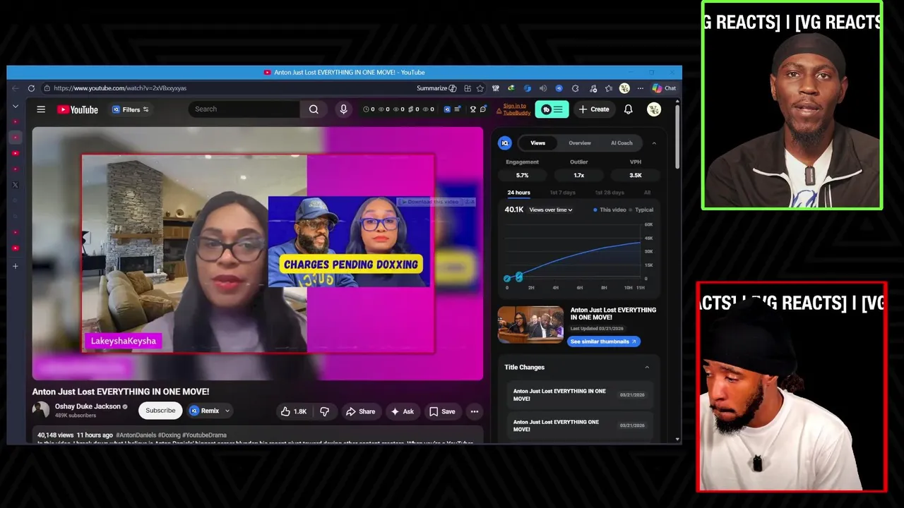Click the #AntonDaniels hashtag
The image size is (904, 508).
click(136, 435)
